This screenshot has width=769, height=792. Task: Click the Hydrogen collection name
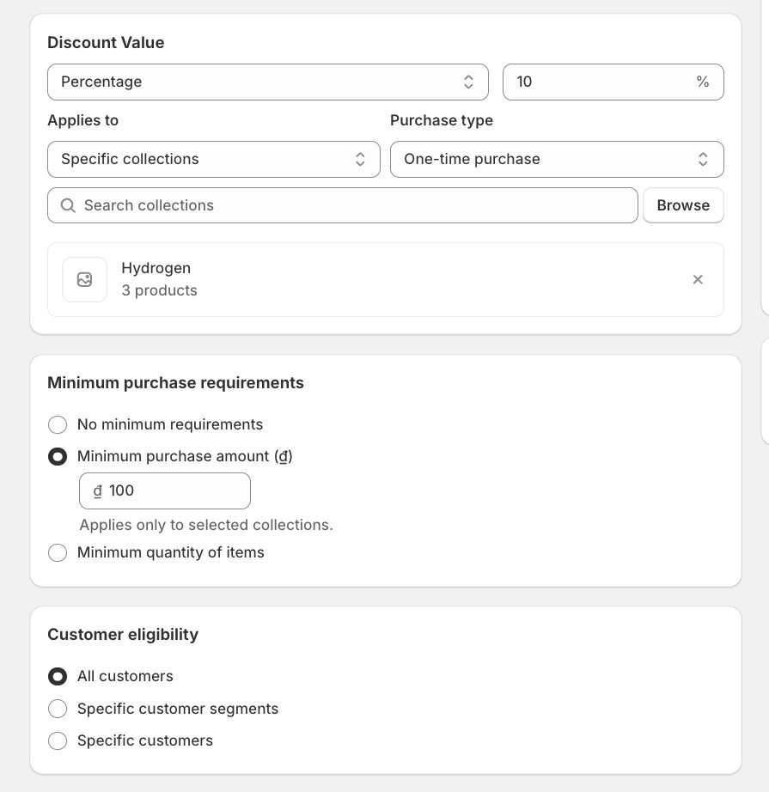pyautogui.click(x=156, y=268)
